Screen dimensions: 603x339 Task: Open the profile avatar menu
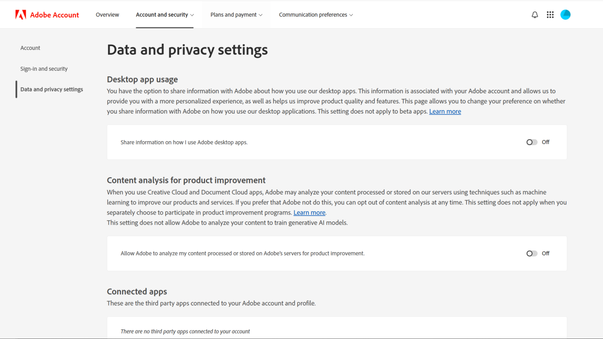point(565,15)
